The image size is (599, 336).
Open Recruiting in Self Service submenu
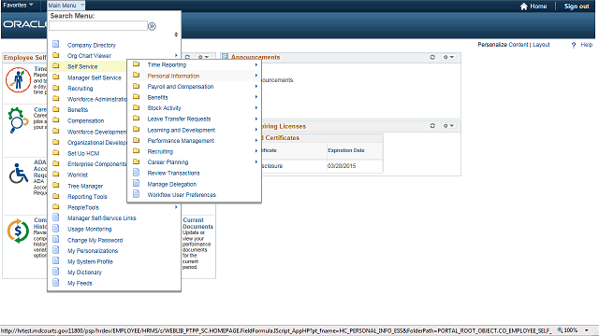tap(160, 151)
